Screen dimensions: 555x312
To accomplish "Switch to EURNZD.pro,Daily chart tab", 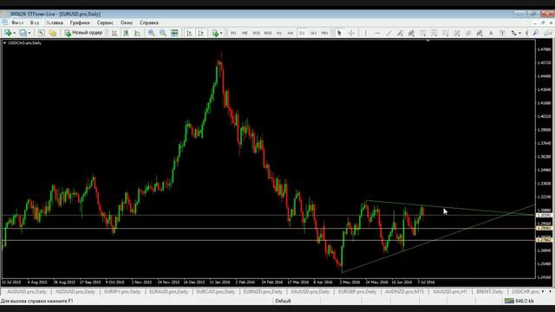I will tap(263, 291).
